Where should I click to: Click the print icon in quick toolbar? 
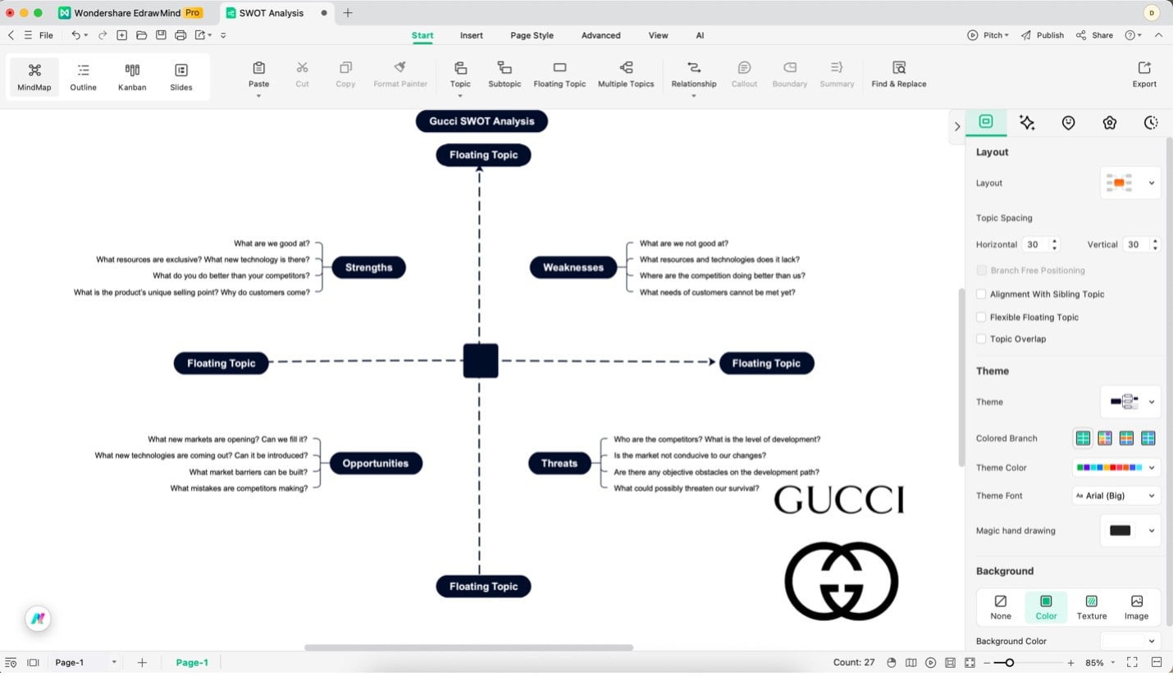(x=180, y=35)
